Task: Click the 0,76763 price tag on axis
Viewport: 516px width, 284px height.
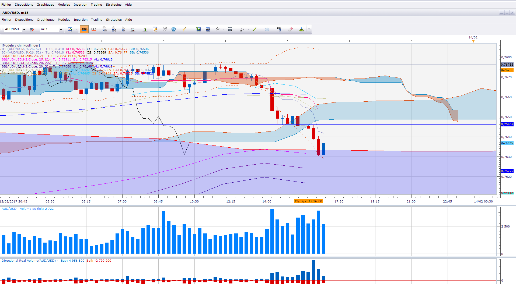Action: 507,65
